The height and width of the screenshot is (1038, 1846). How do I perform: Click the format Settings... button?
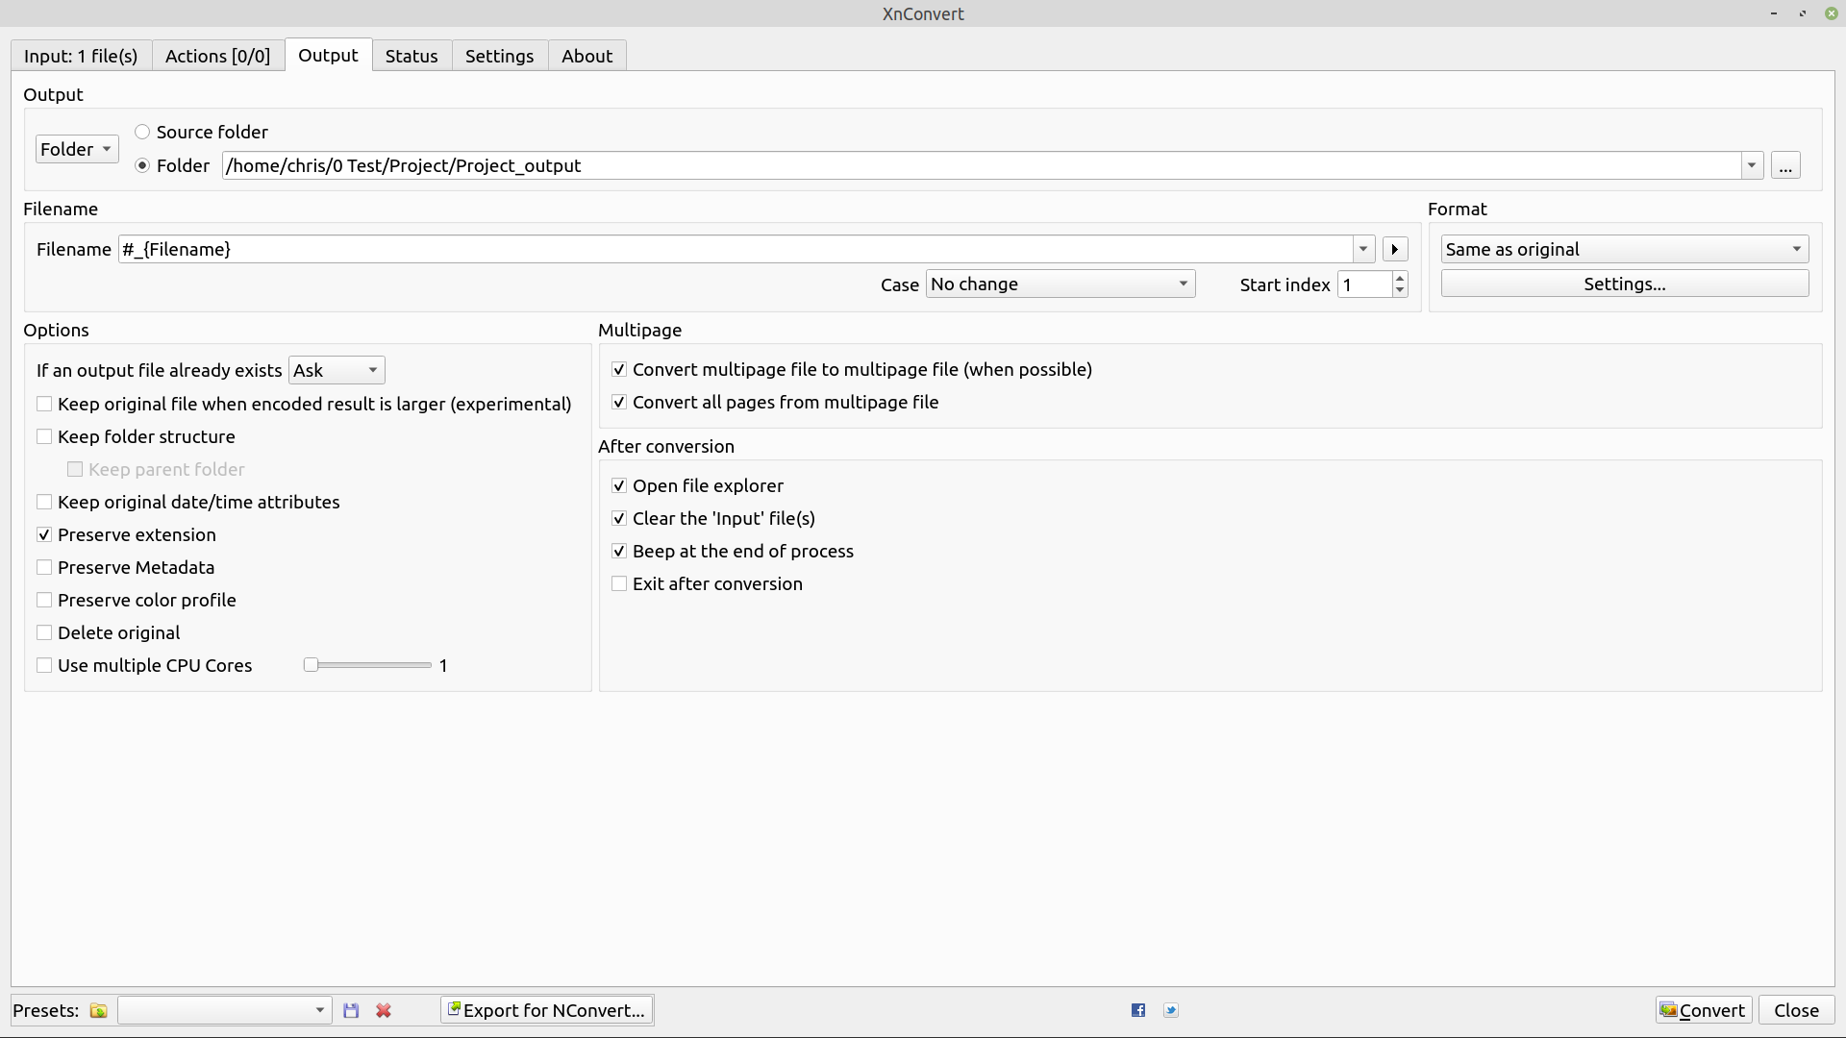pyautogui.click(x=1624, y=284)
